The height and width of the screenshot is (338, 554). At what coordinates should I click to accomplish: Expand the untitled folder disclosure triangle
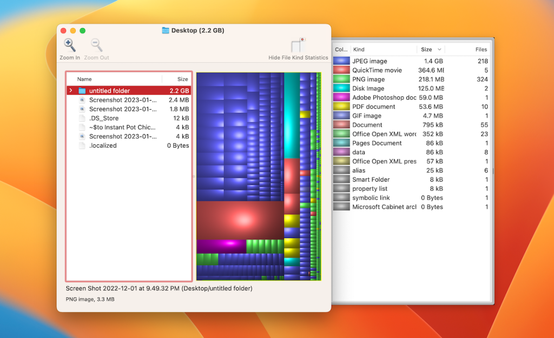pyautogui.click(x=70, y=90)
